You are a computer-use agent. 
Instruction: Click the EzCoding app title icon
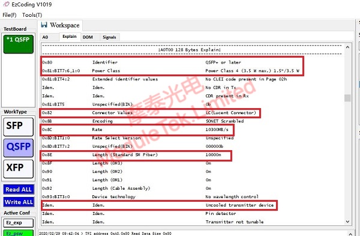tap(6, 4)
